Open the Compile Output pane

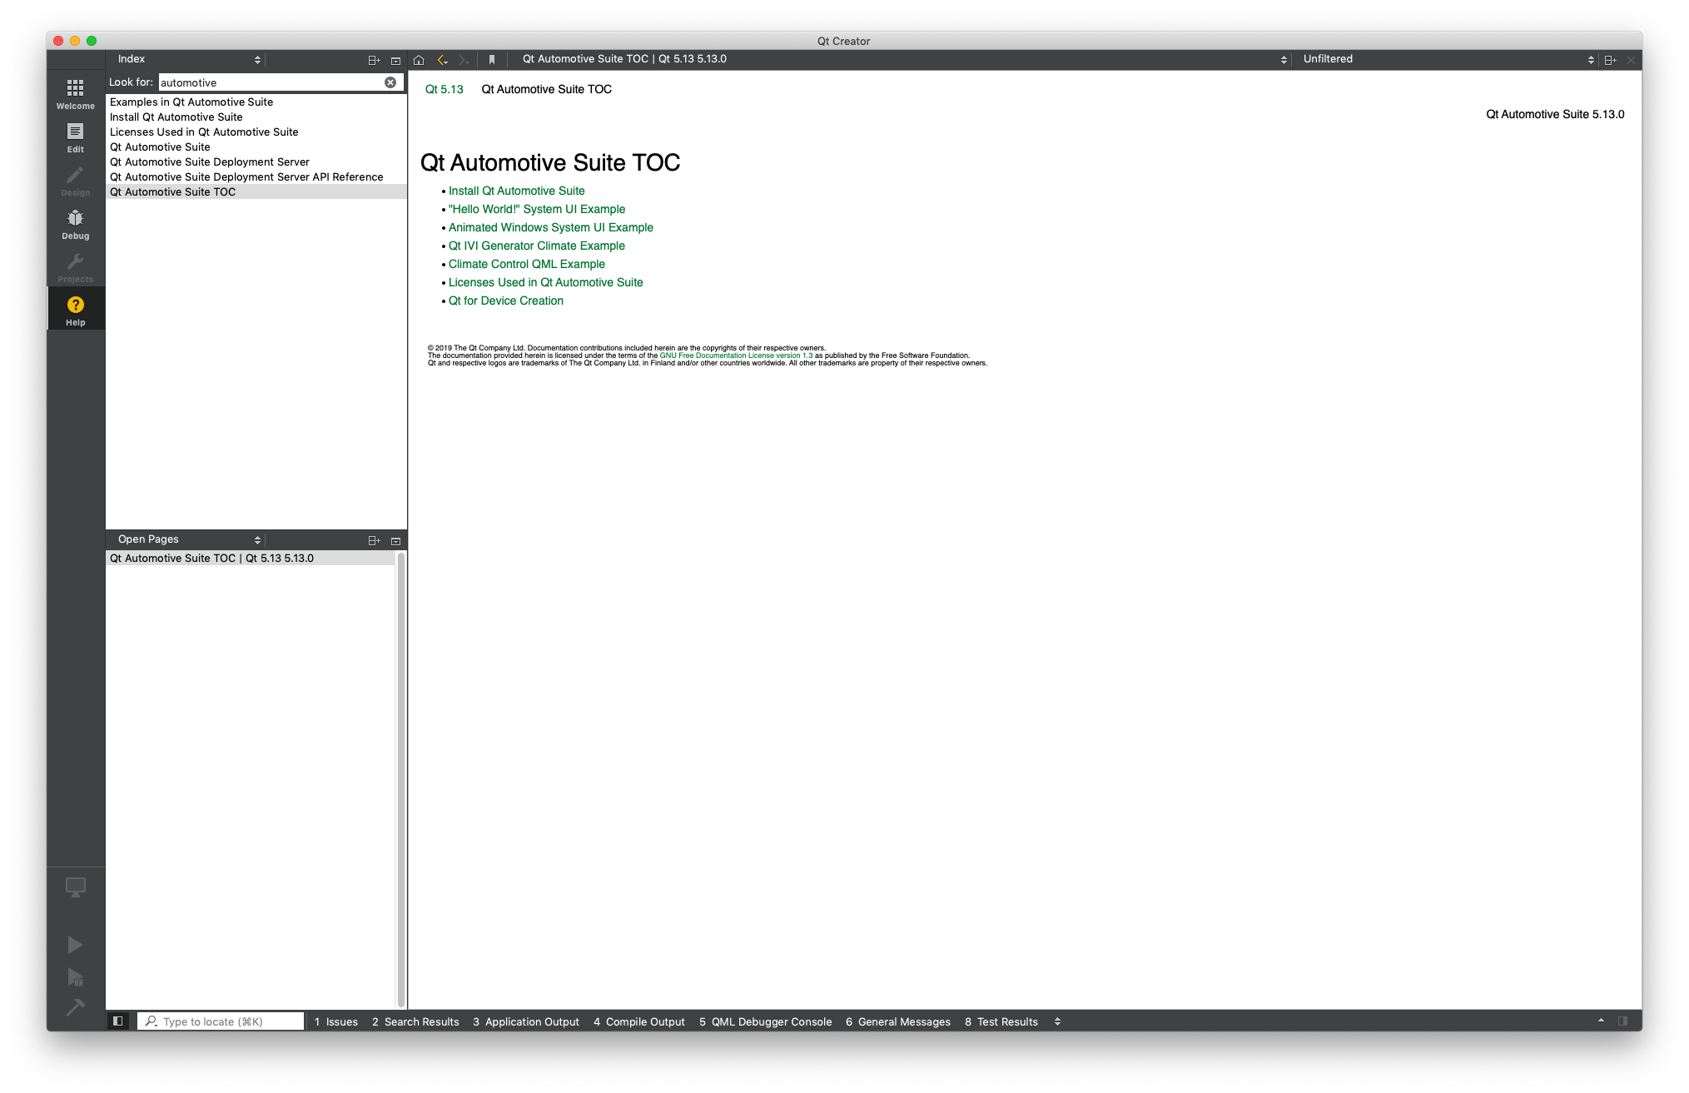point(639,1021)
